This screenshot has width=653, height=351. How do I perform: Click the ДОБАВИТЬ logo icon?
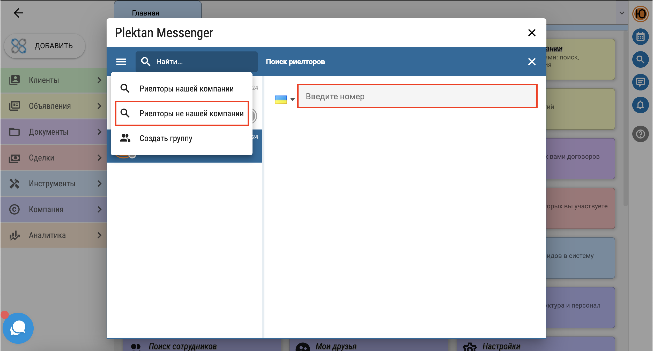click(19, 46)
